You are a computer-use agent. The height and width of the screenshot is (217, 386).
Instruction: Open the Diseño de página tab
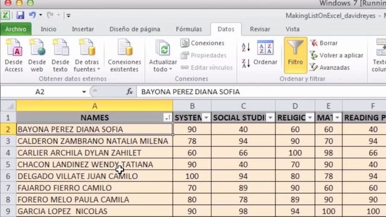click(134, 29)
